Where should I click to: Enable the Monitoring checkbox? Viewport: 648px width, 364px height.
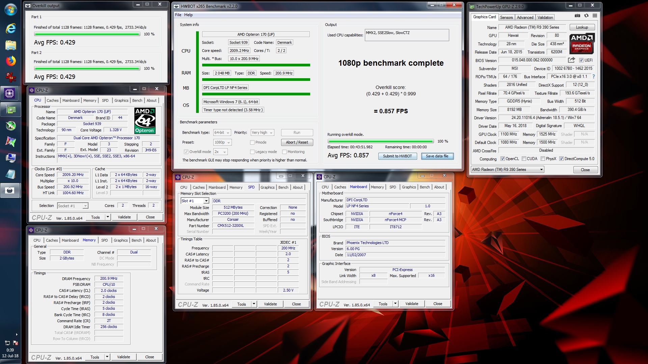[x=284, y=152]
